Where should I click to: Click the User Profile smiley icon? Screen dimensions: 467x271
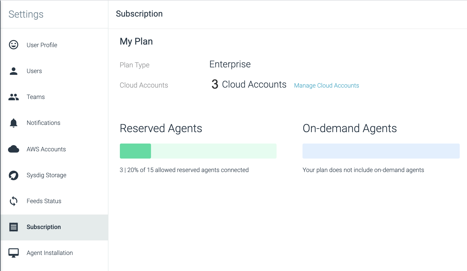13,45
